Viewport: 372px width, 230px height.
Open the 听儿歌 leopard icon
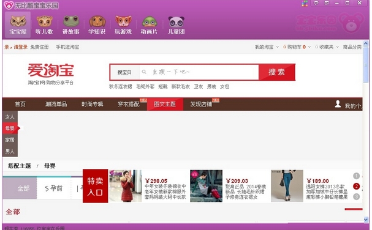point(44,25)
